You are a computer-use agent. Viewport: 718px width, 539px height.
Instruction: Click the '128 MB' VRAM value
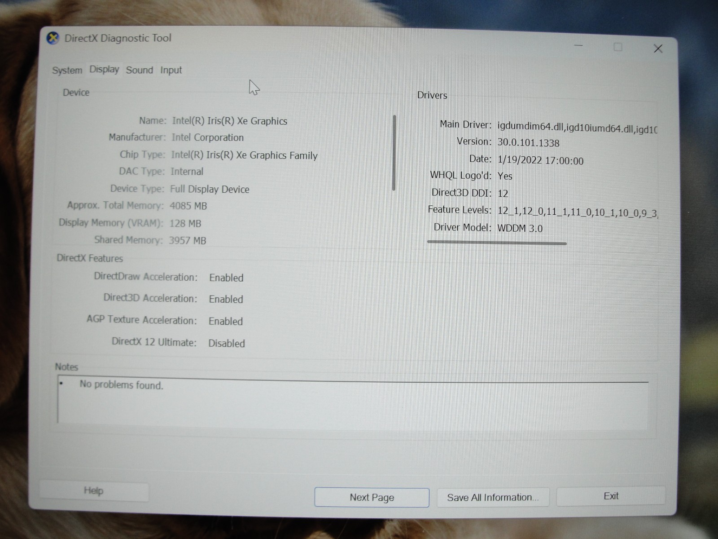185,223
